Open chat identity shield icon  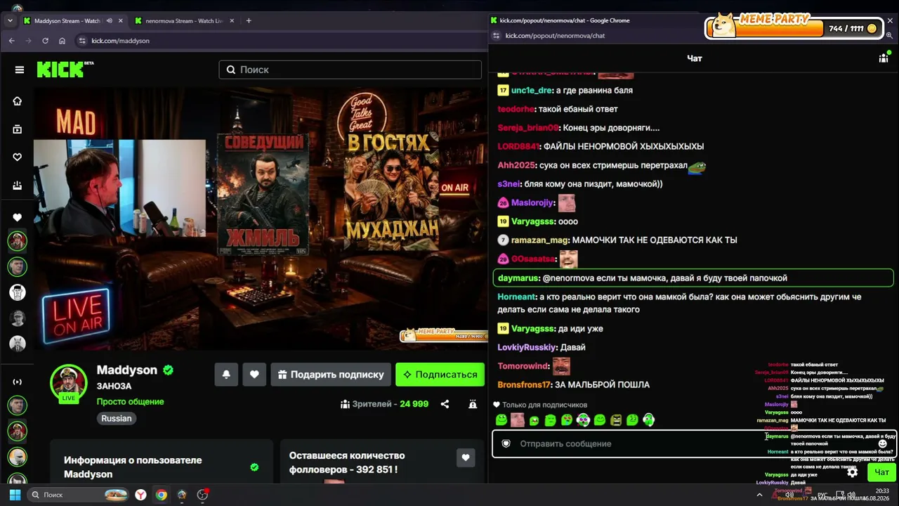tap(506, 443)
